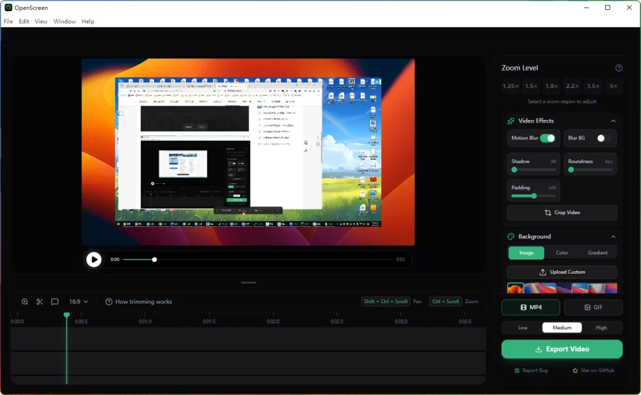The height and width of the screenshot is (395, 641).
Task: Click the Video Effects sparkle icon
Action: click(510, 121)
